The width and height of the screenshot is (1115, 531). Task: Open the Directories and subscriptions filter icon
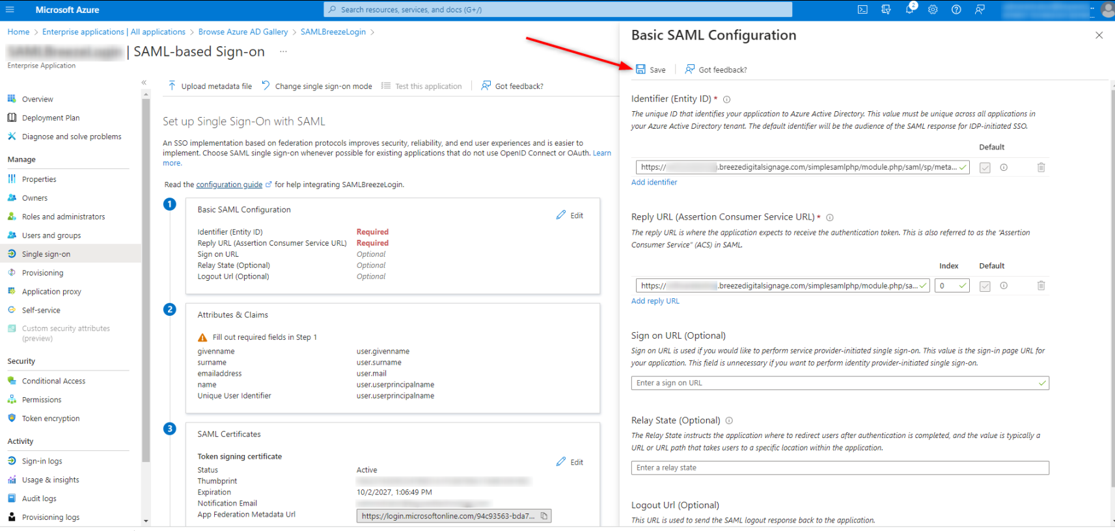886,10
